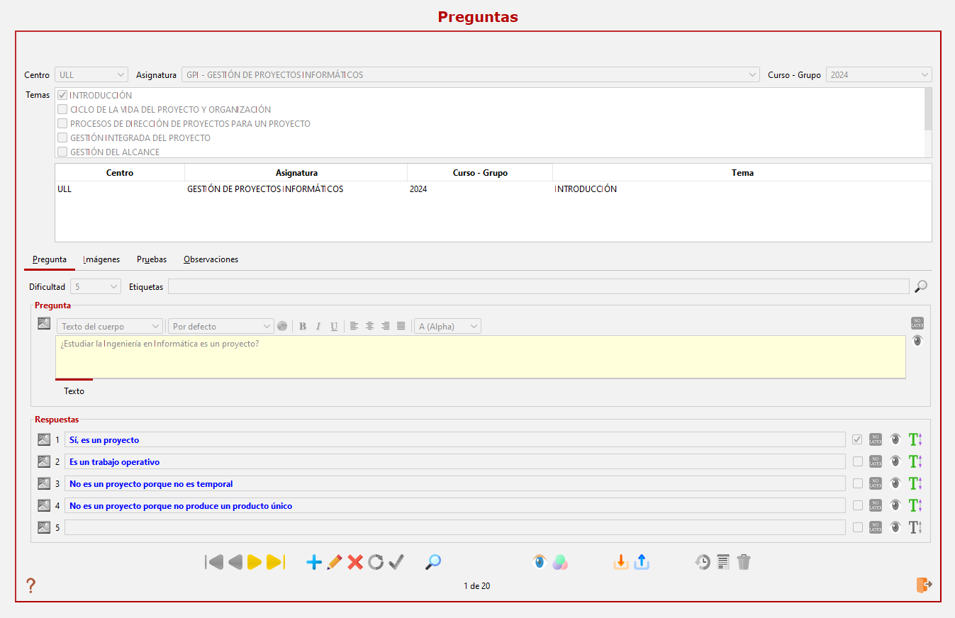955x618 pixels.
Task: Open the Curso - Grupo dropdown
Action: [x=878, y=74]
